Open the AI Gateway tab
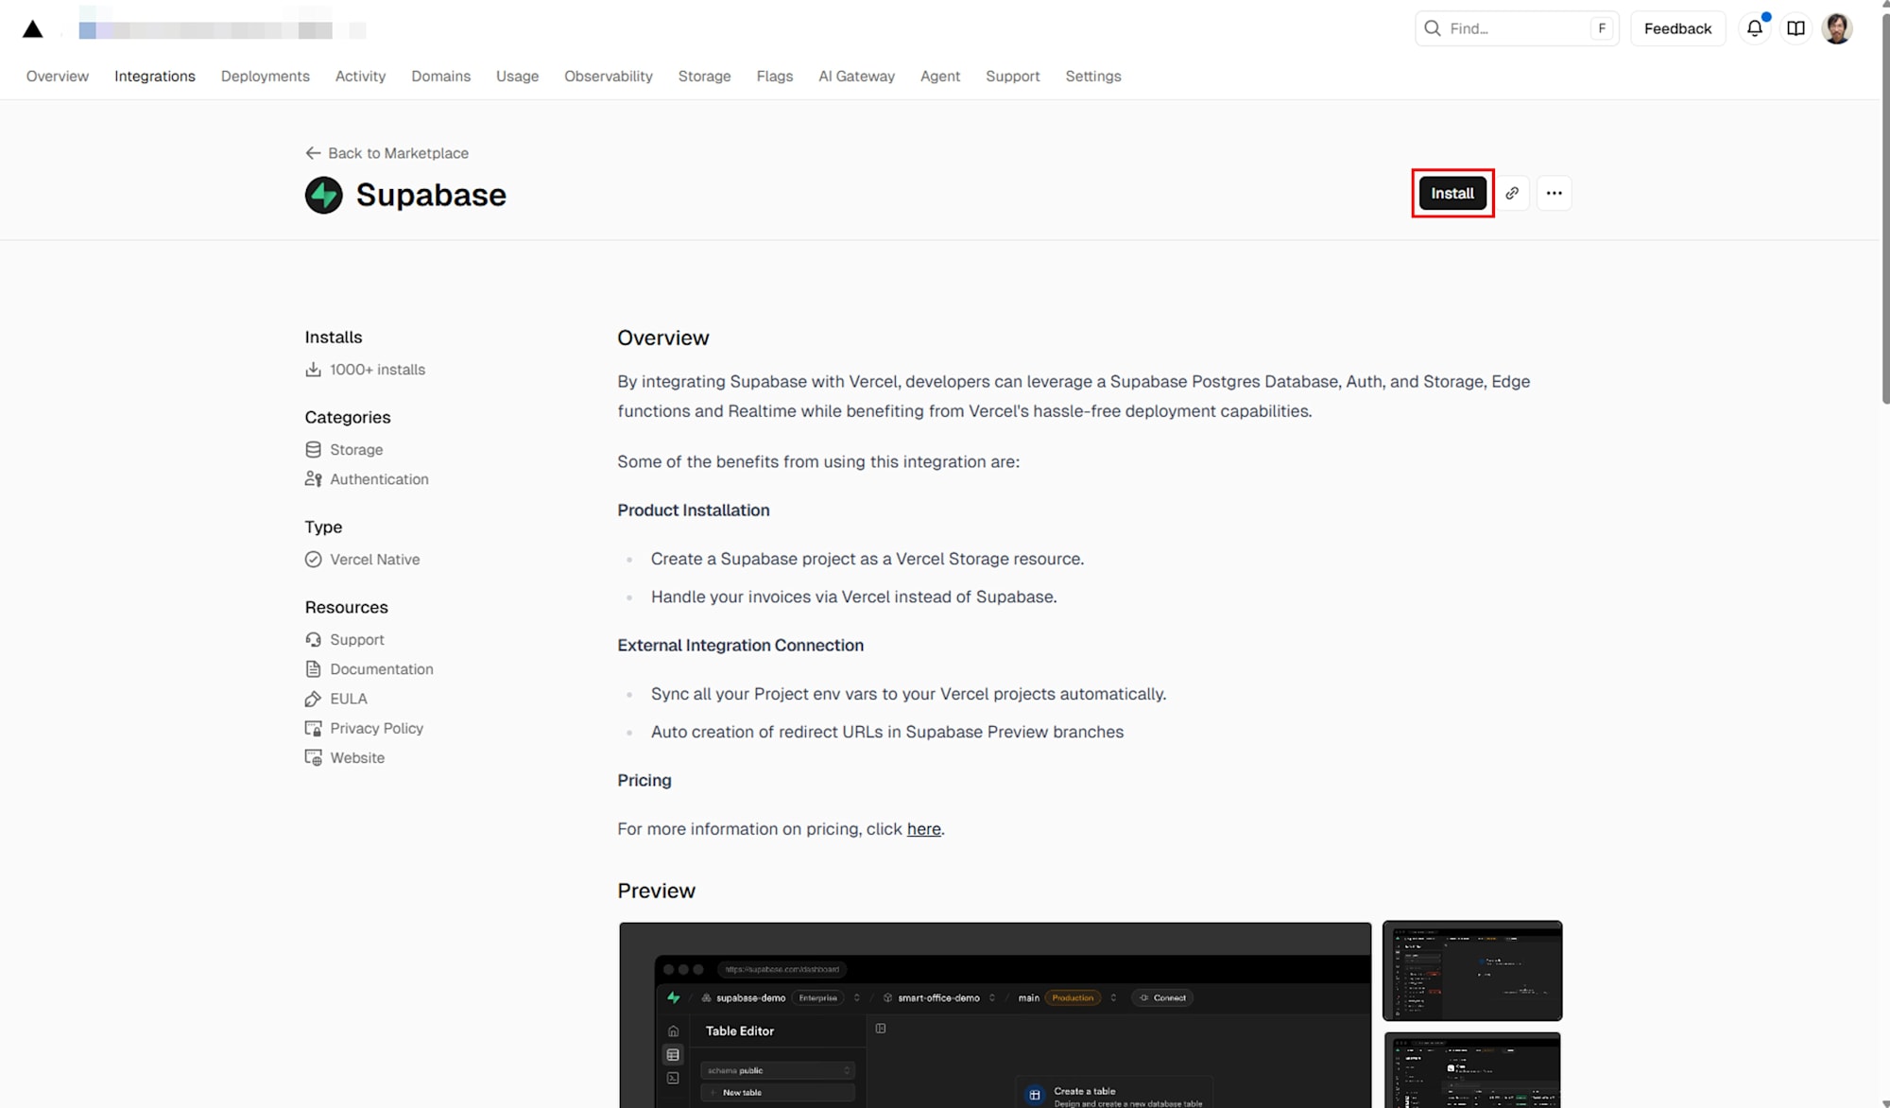 856,77
